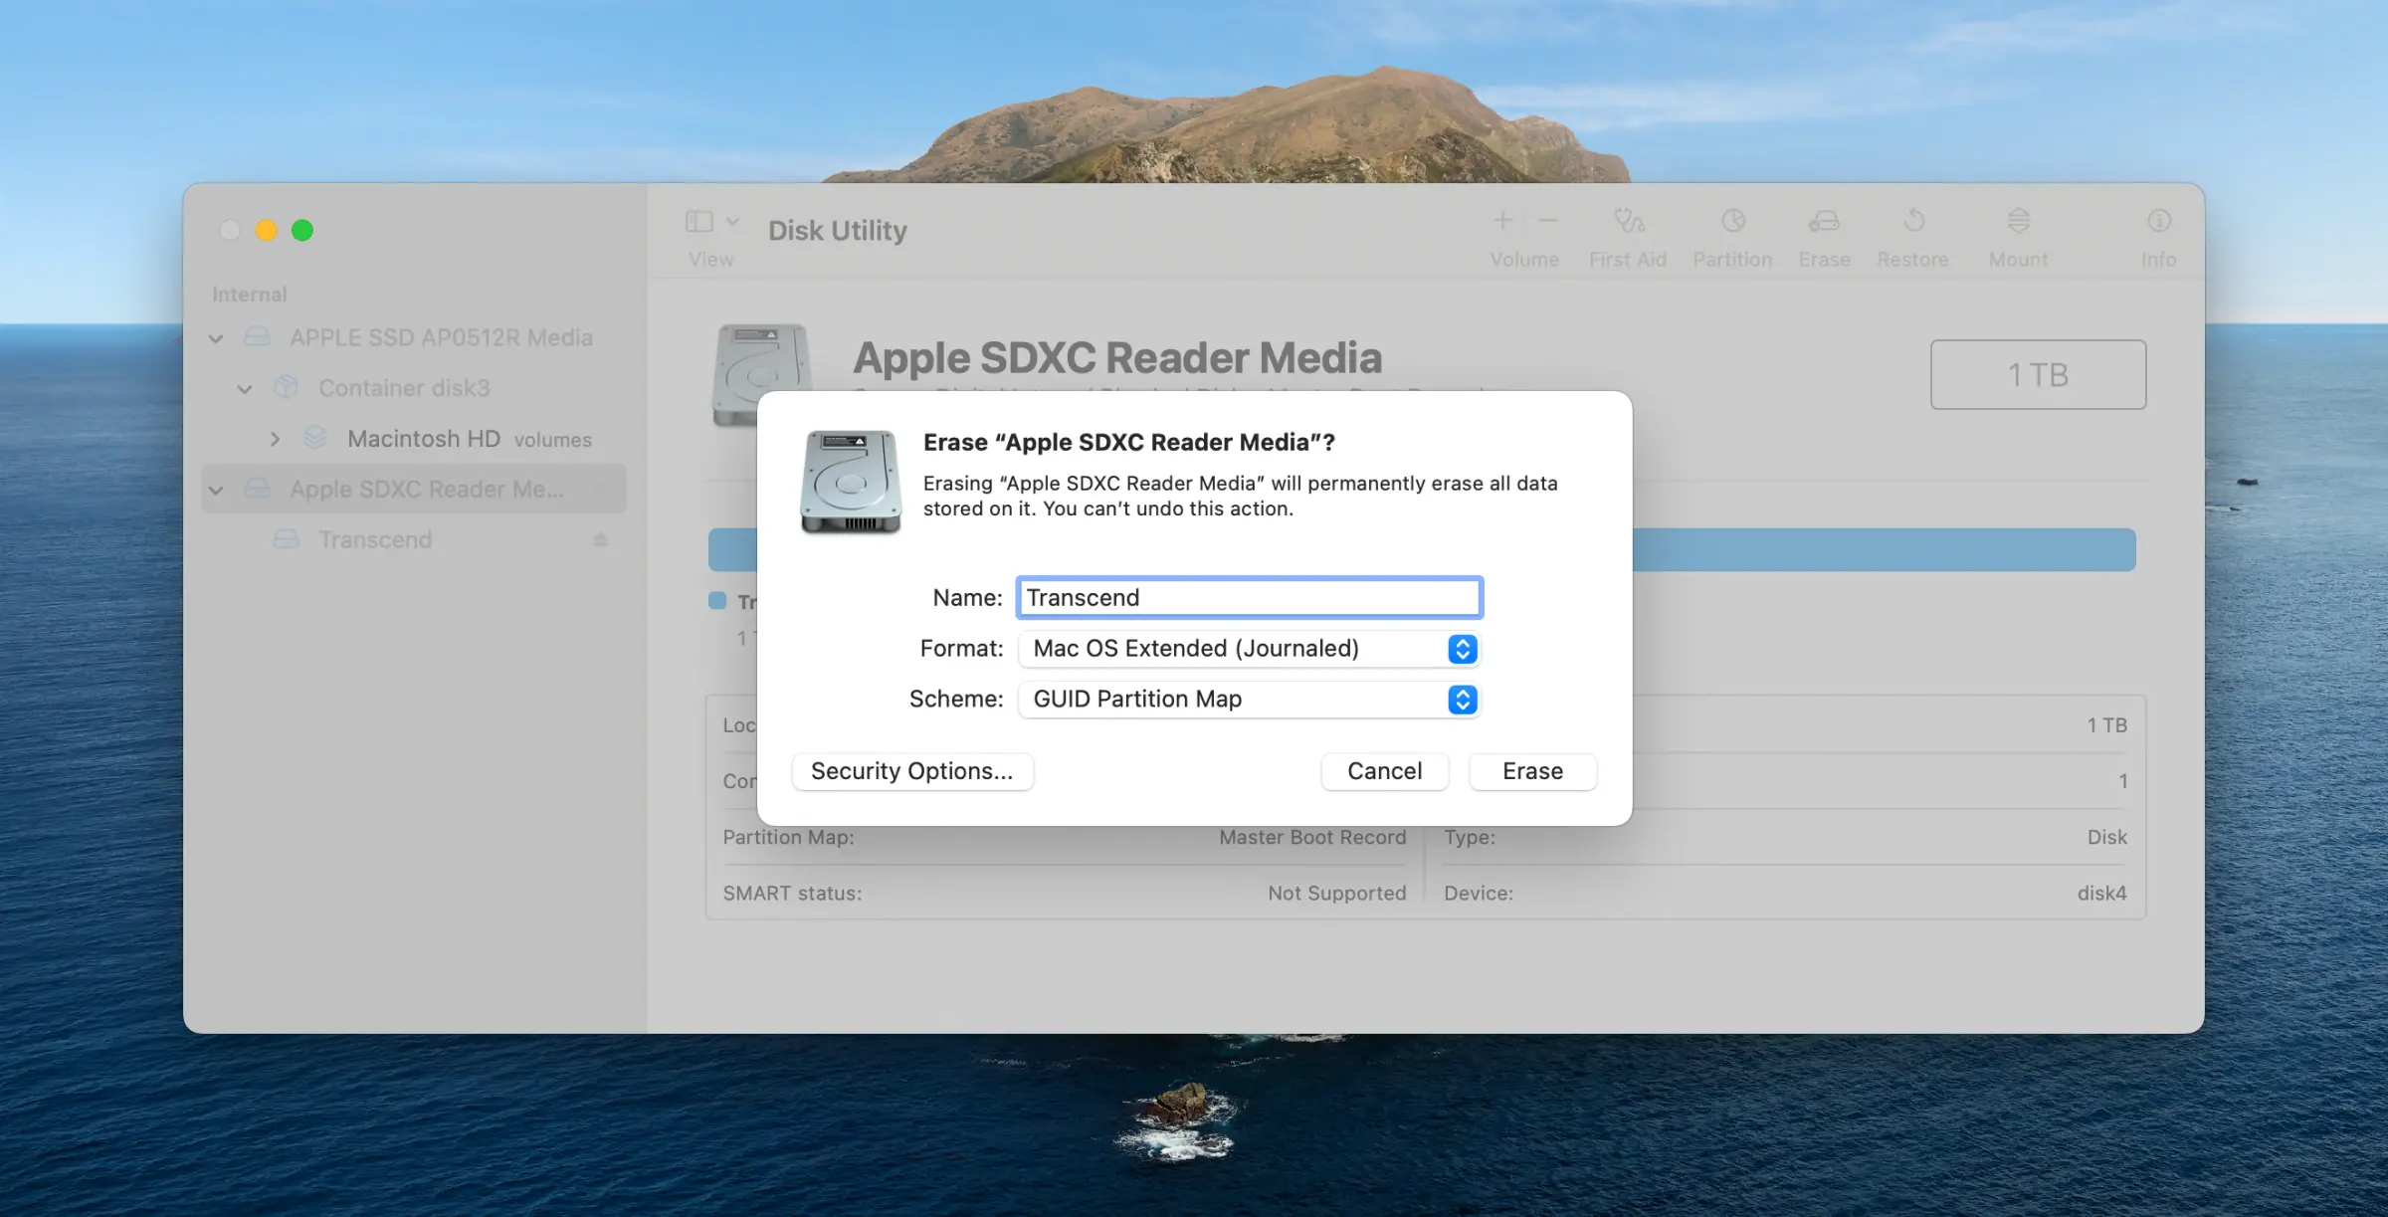
Task: Collapse Container disk3 in sidebar
Action: click(x=245, y=389)
